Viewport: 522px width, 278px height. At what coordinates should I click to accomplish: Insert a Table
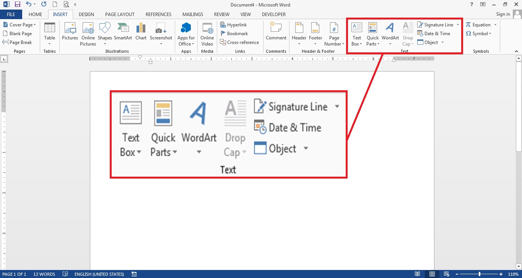click(x=49, y=34)
